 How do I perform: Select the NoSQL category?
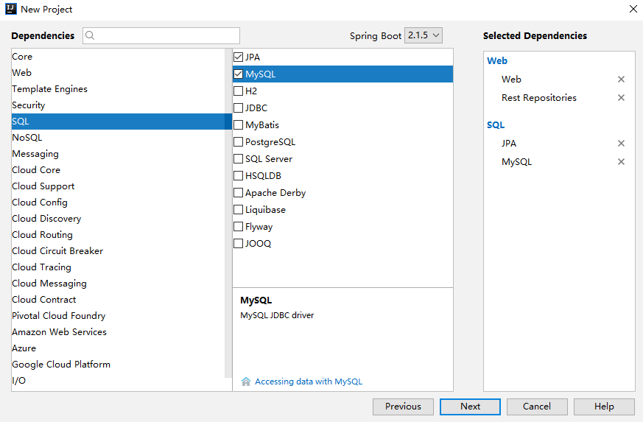pyautogui.click(x=27, y=138)
